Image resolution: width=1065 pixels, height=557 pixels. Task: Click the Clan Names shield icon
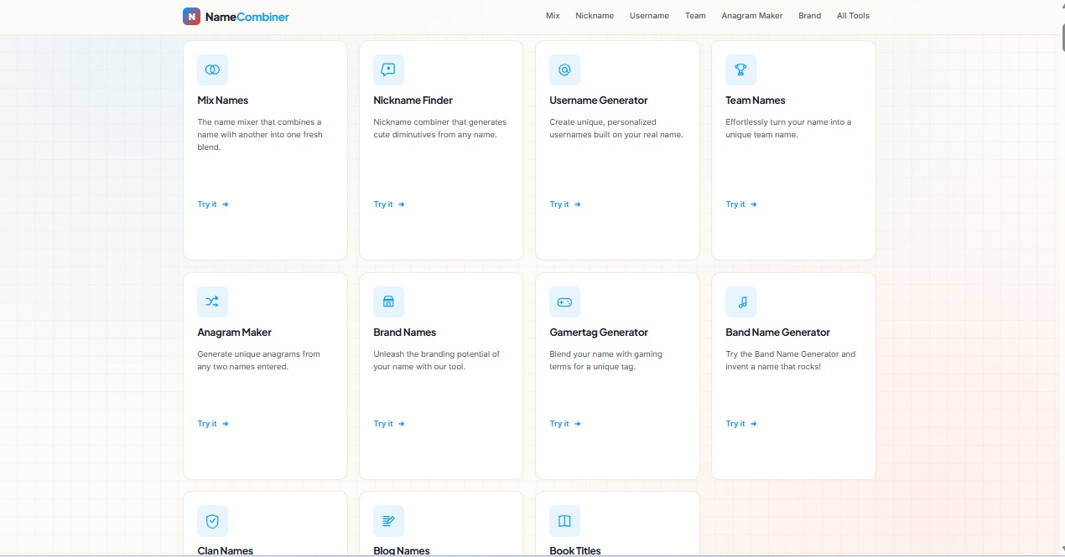212,521
